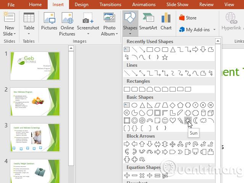Open Online Pictures
Viewport: 244px width, 183px height.
click(x=67, y=24)
